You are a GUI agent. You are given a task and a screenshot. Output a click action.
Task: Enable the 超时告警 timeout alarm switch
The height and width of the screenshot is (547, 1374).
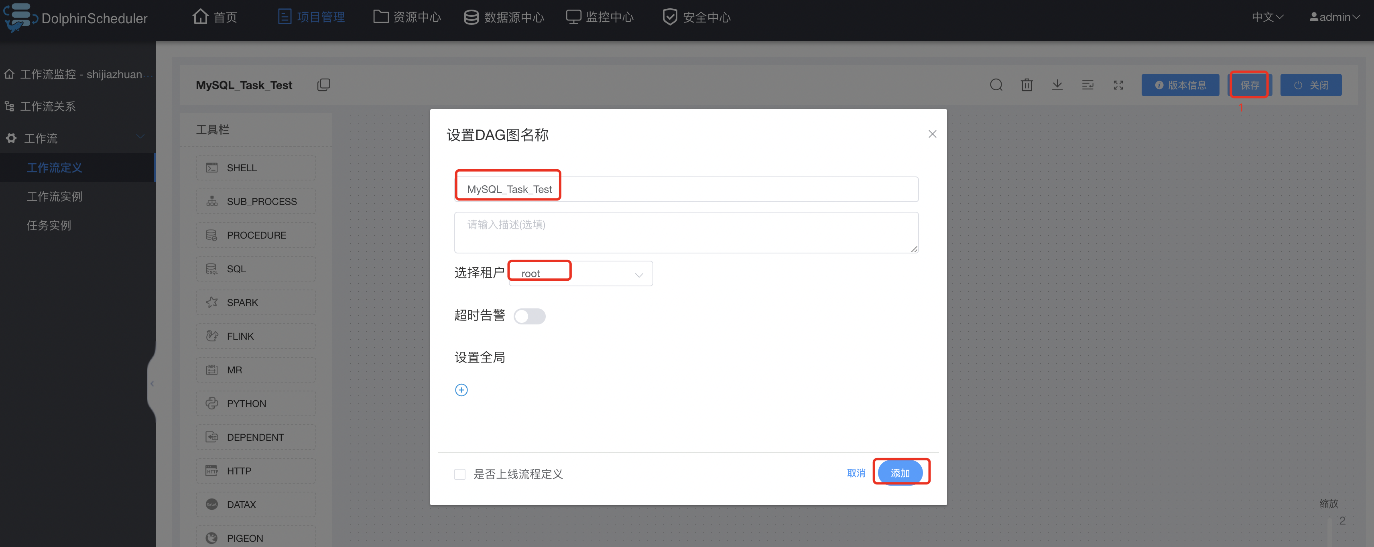[529, 316]
